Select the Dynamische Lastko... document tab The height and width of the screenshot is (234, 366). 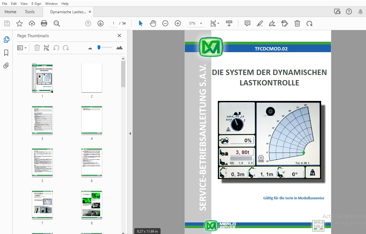pos(68,12)
